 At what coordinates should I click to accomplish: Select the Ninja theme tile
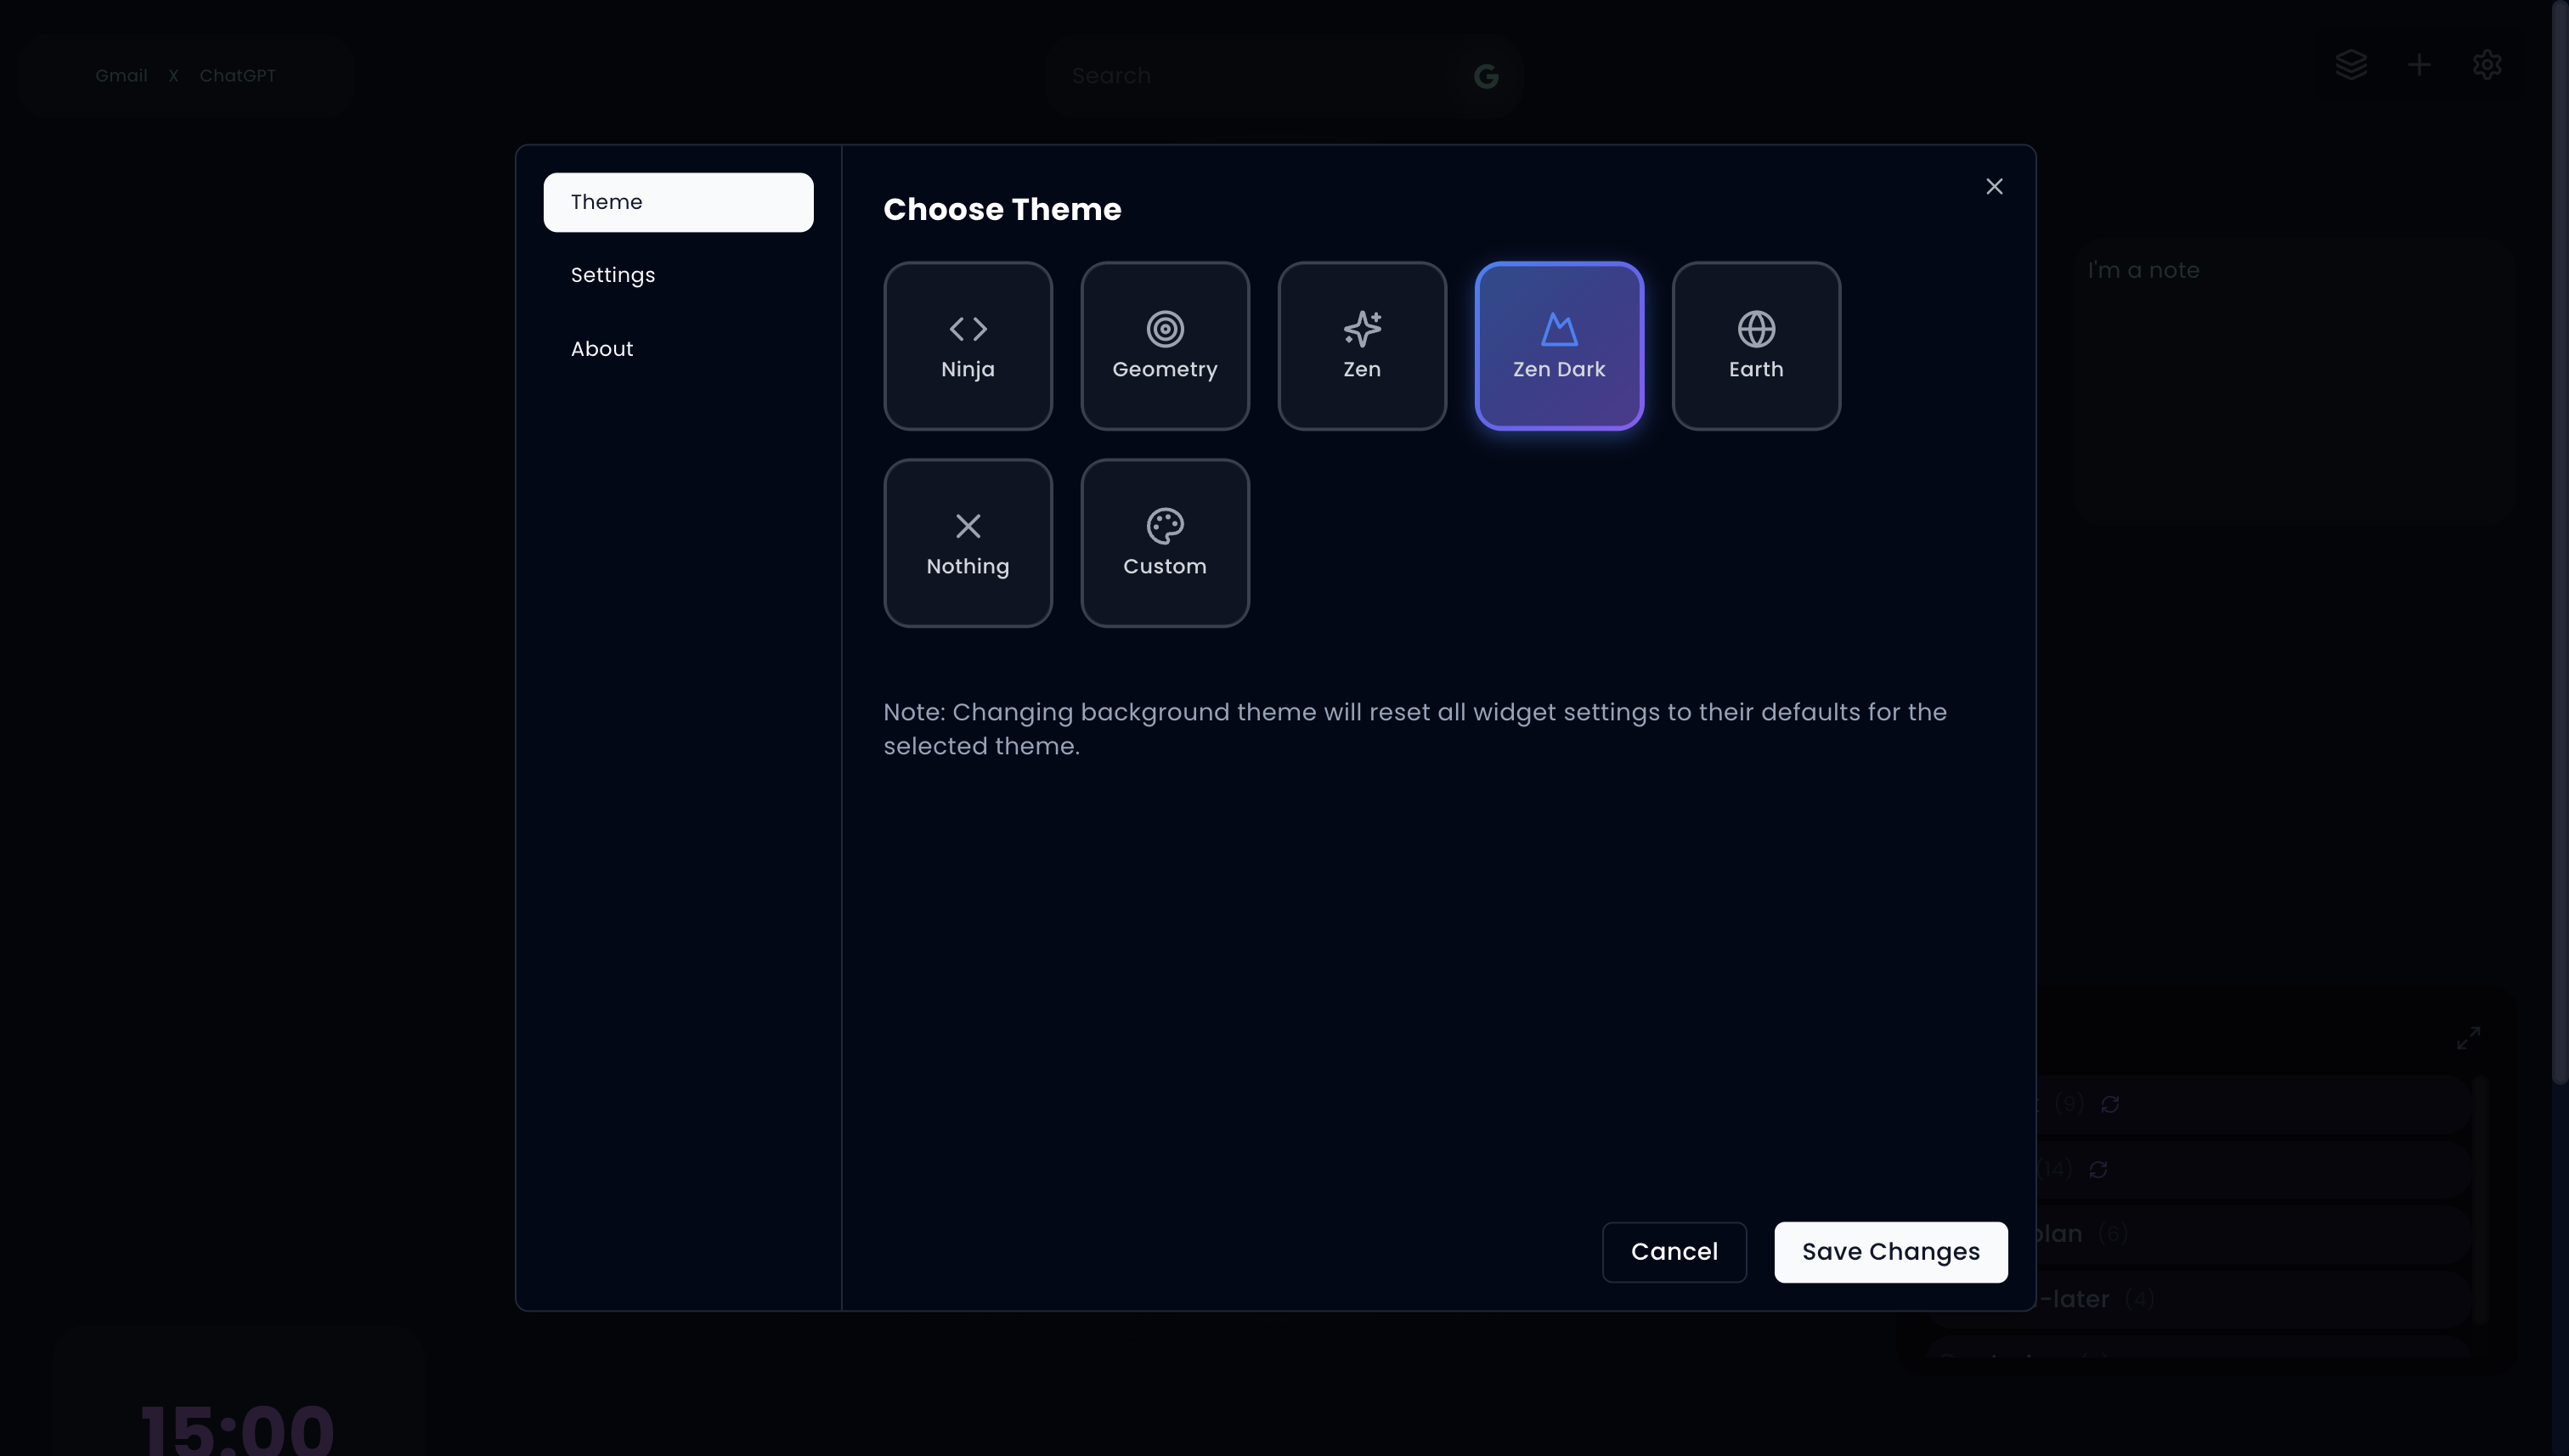pyautogui.click(x=967, y=346)
